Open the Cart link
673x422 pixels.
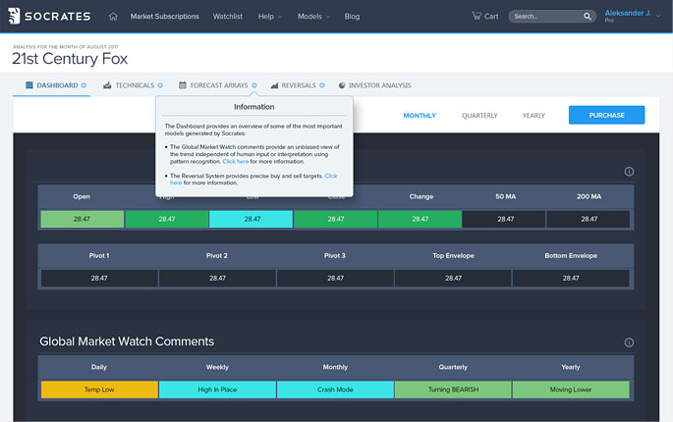click(485, 17)
